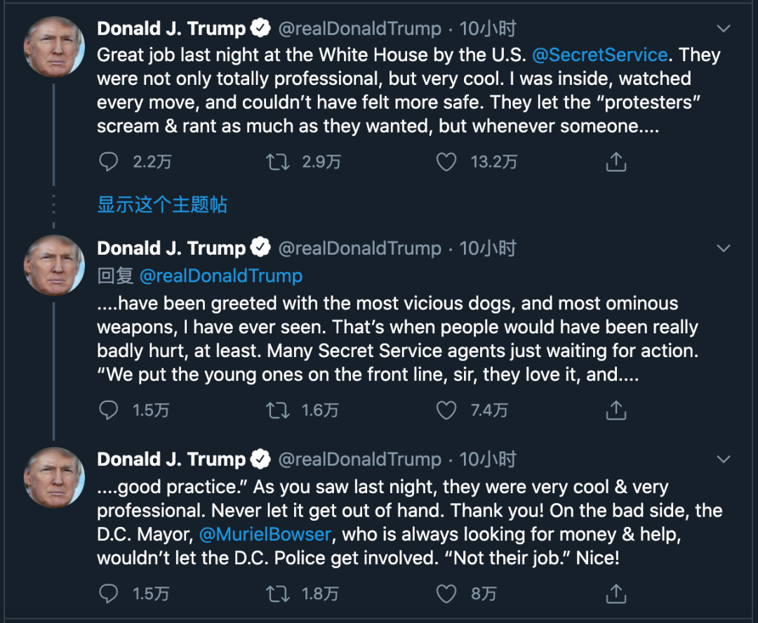This screenshot has height=623, width=758.
Task: Open the 回复 @realDonaldTrump reply-to link
Action: pos(221,276)
